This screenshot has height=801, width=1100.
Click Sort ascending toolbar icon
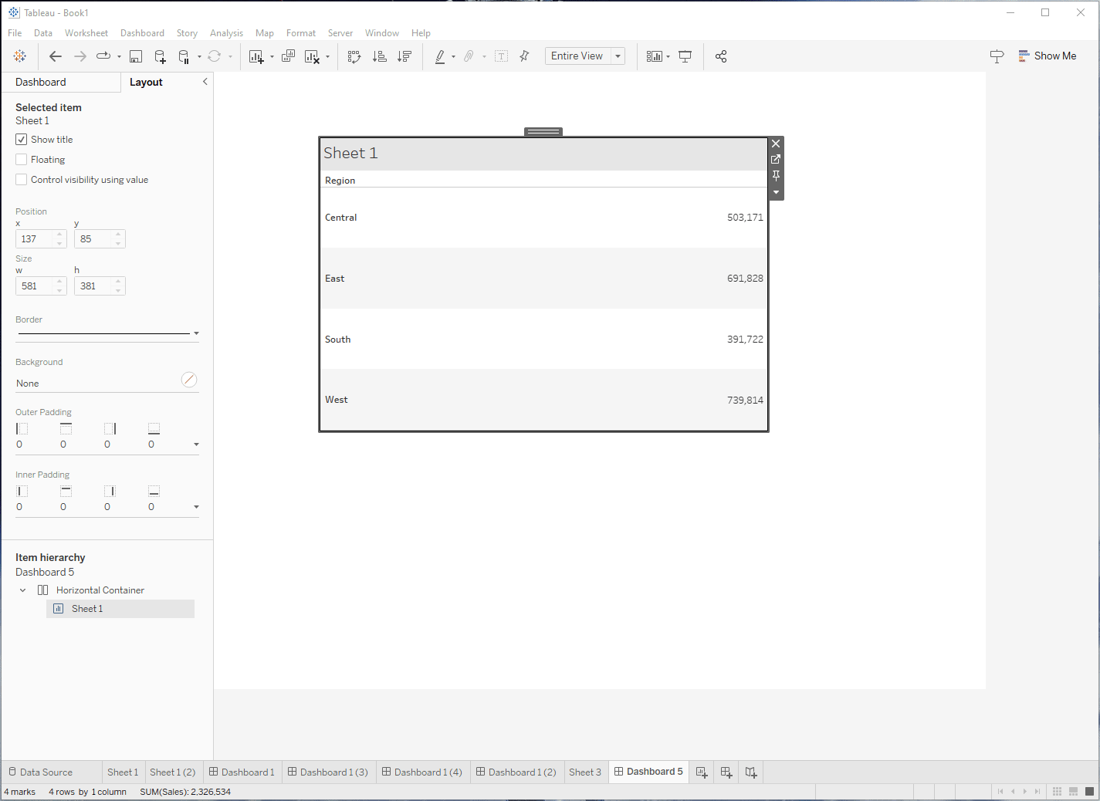(x=379, y=56)
